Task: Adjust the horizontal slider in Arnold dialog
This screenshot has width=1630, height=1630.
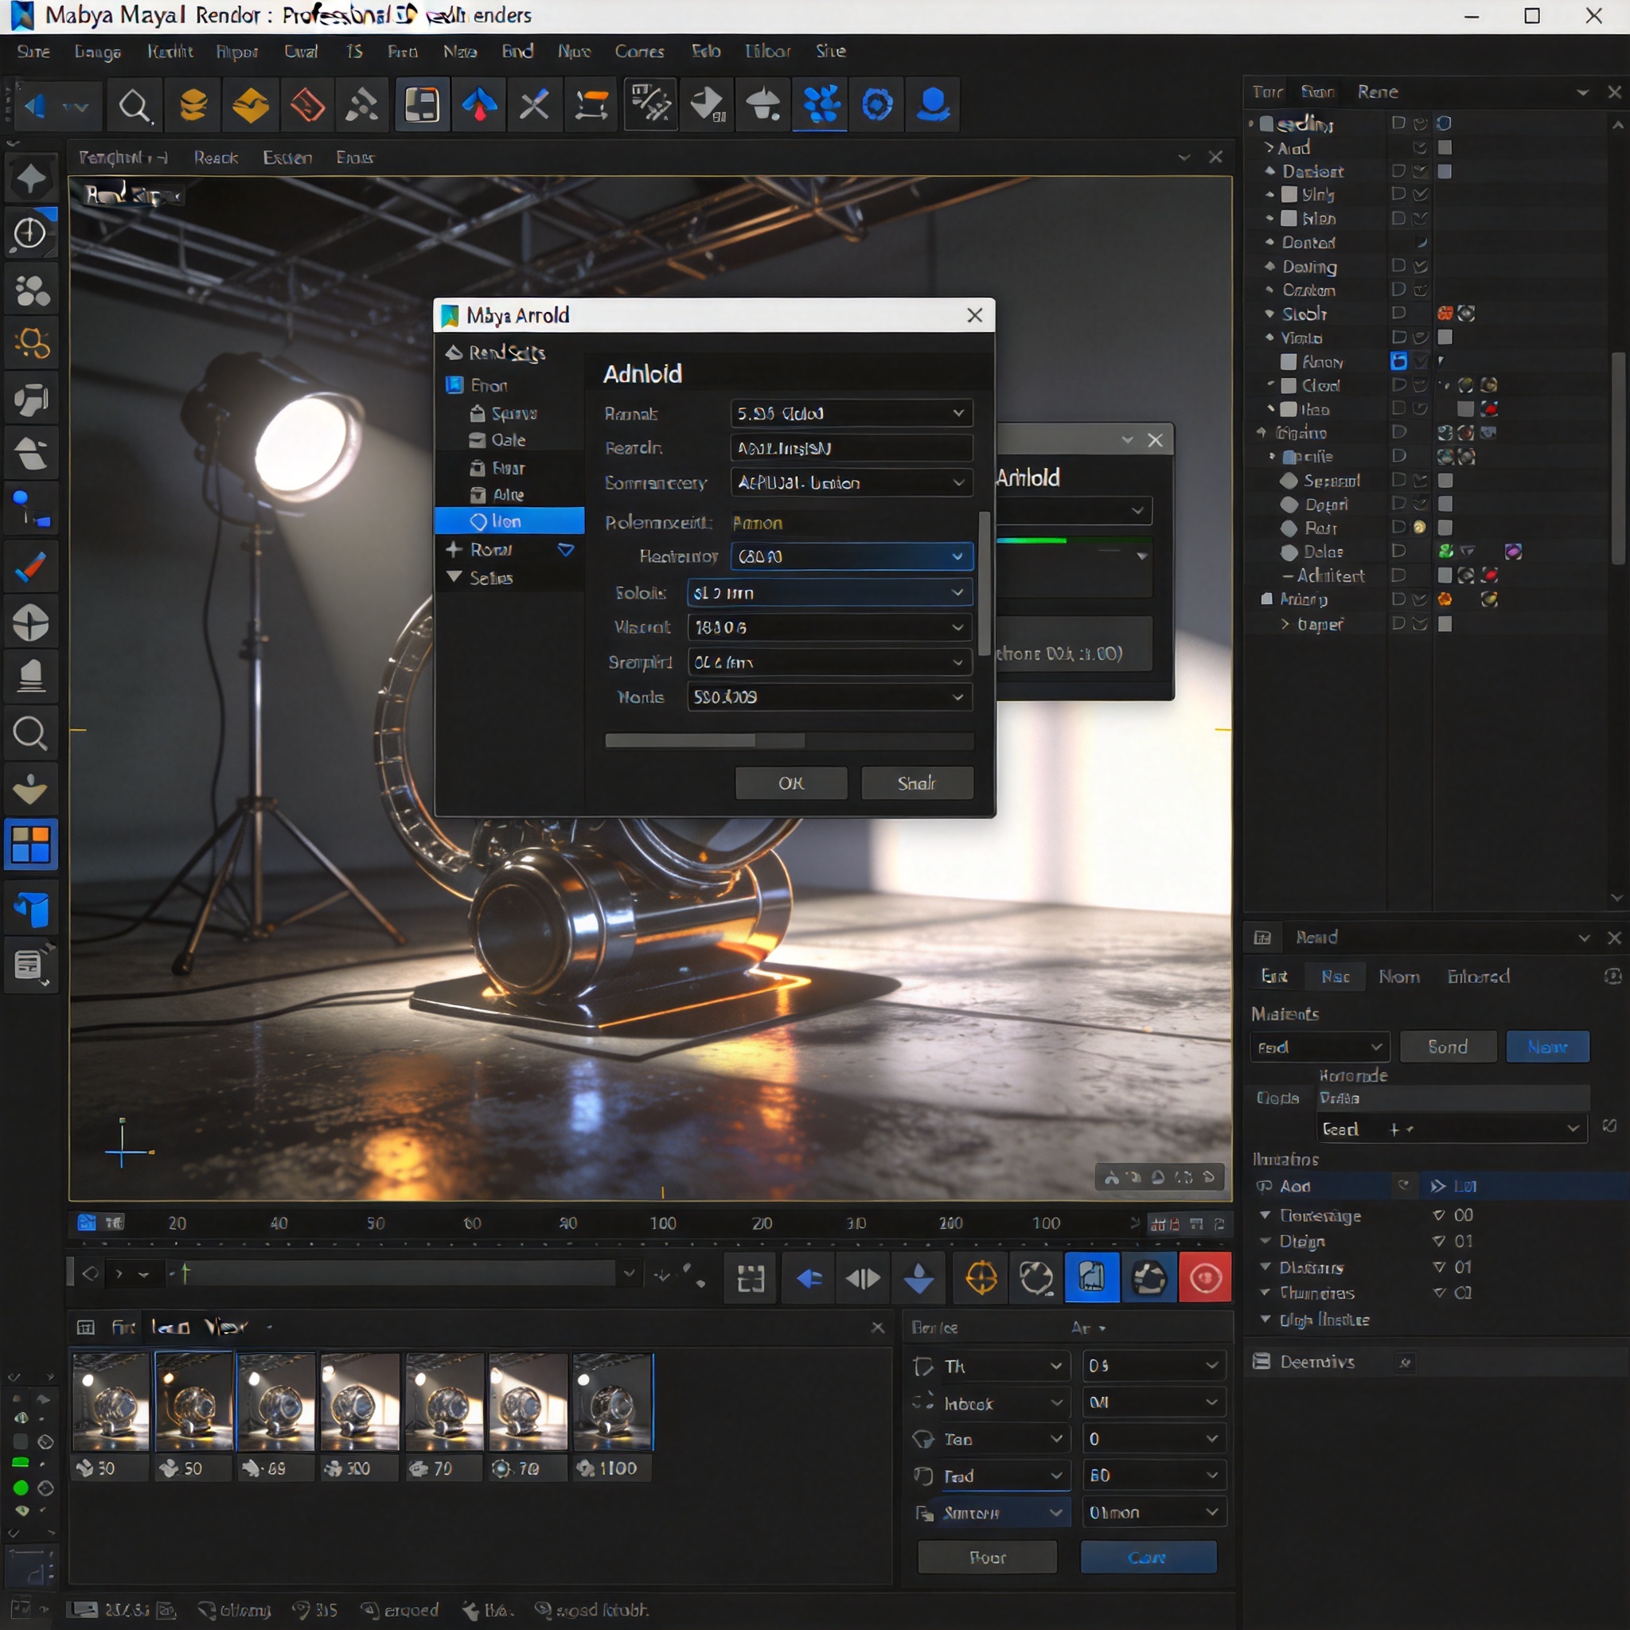Action: 789,741
